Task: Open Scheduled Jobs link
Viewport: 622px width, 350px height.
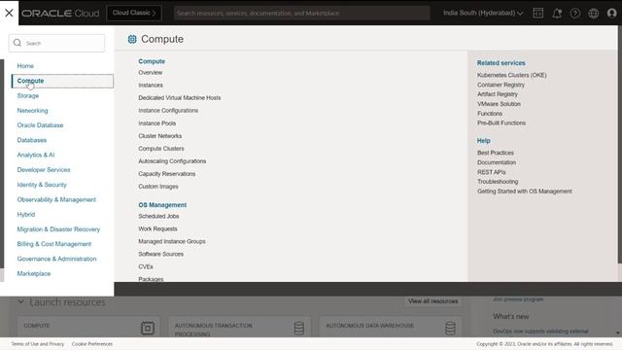Action: pos(158,216)
